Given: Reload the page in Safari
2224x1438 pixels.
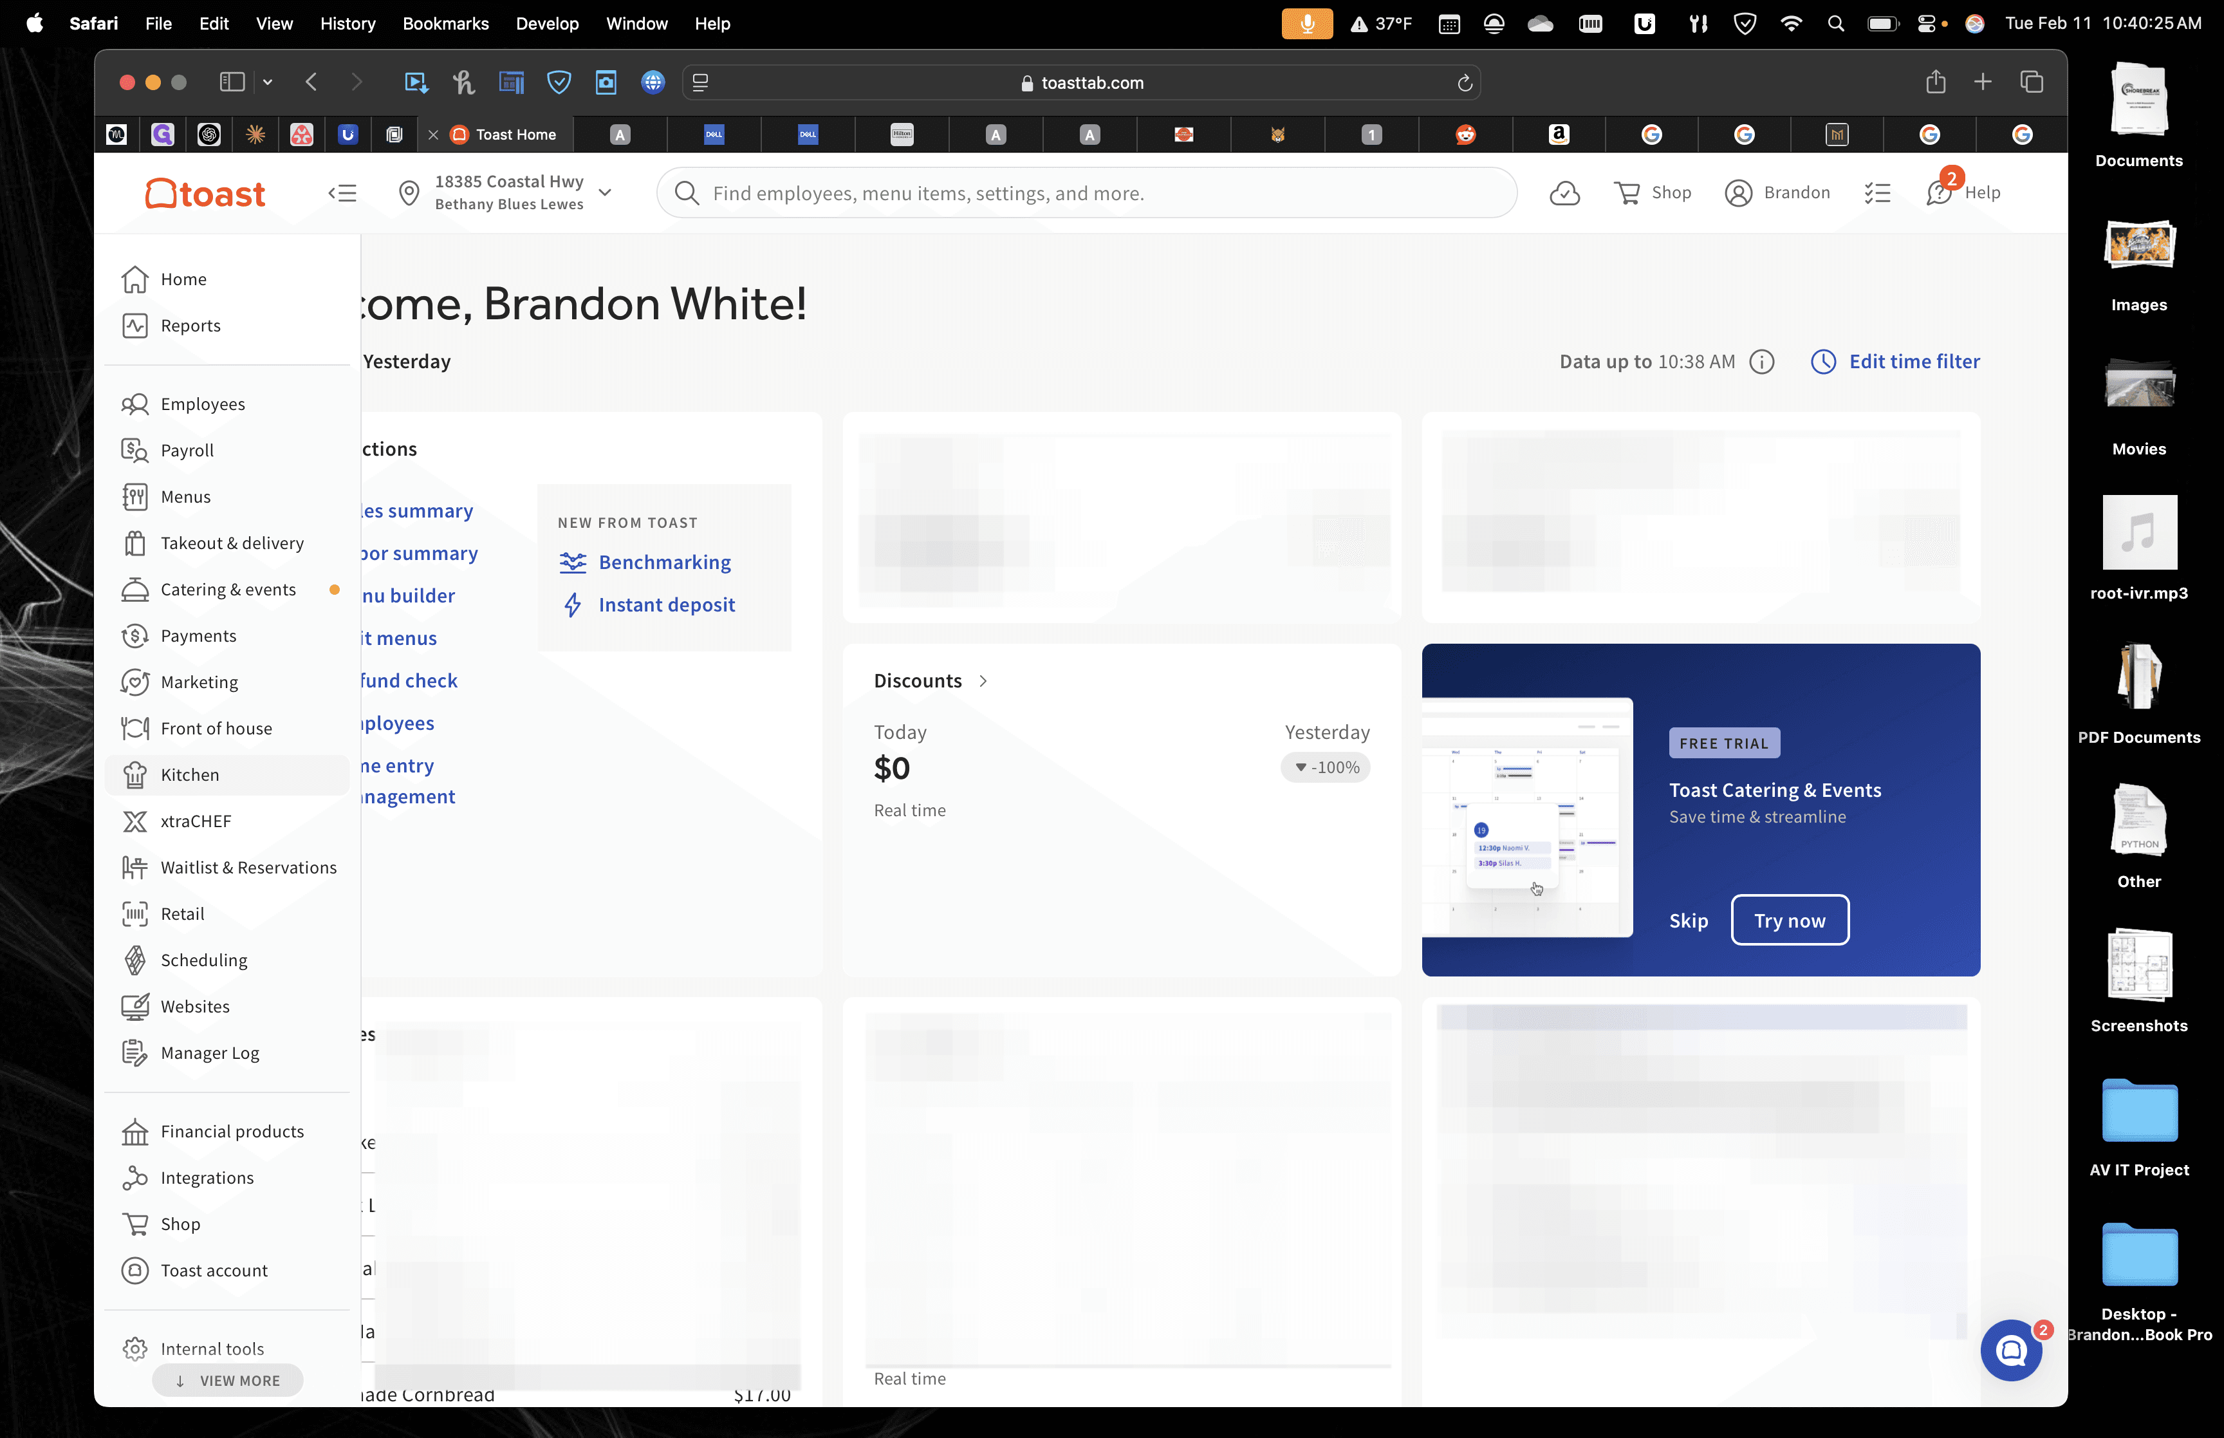Looking at the screenshot, I should [x=1464, y=83].
